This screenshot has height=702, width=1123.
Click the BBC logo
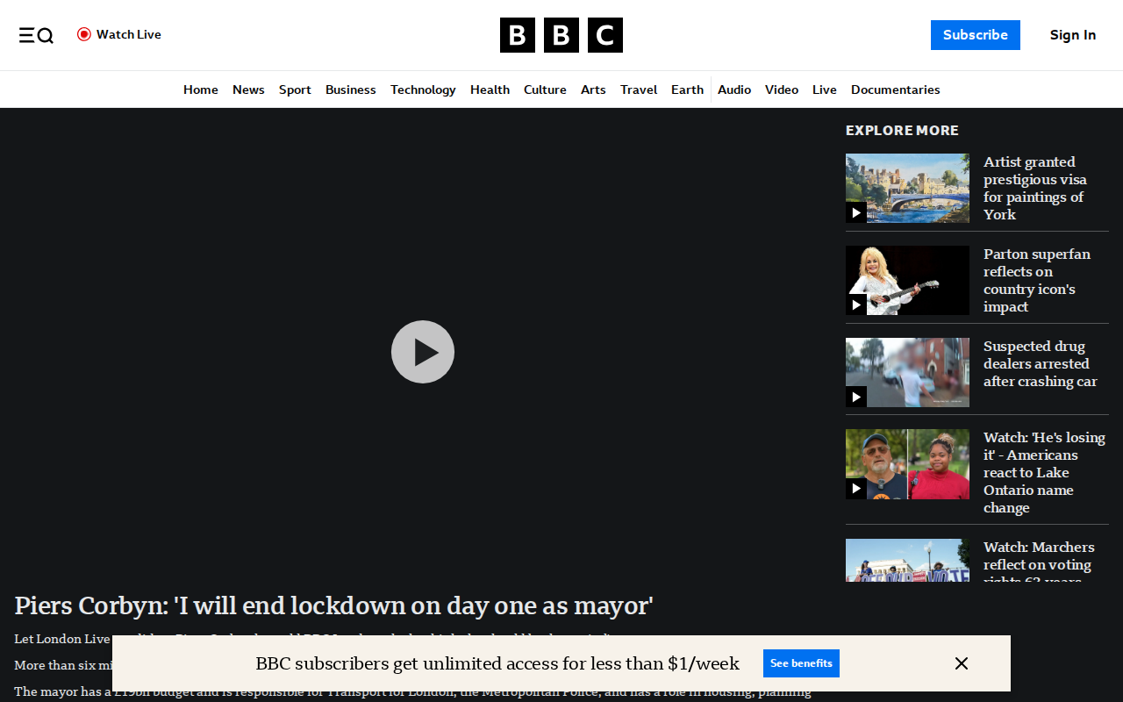(561, 35)
